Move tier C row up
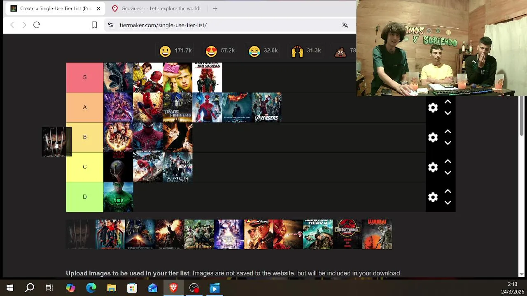The width and height of the screenshot is (527, 296). [x=448, y=162]
